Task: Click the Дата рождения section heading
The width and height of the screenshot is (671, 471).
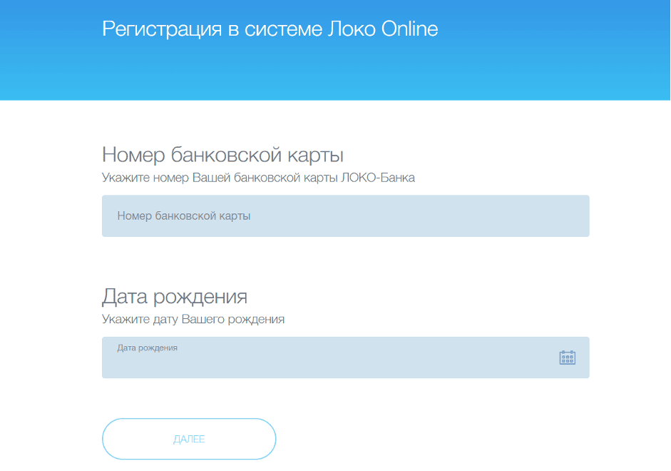Action: point(175,295)
